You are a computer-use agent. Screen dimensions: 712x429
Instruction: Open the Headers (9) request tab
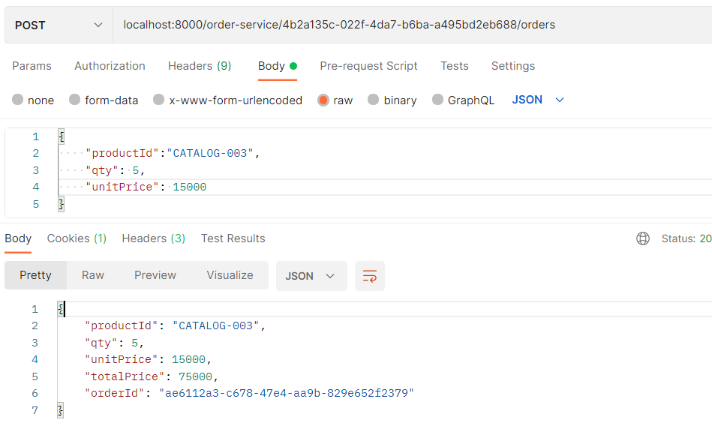click(x=200, y=66)
